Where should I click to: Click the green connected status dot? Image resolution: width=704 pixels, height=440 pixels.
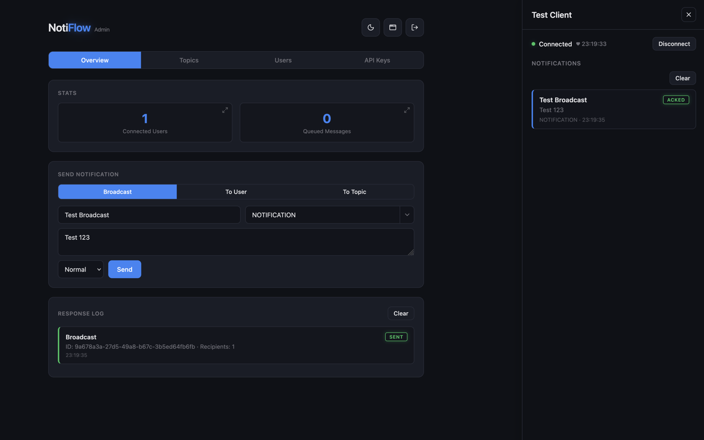[x=534, y=44]
